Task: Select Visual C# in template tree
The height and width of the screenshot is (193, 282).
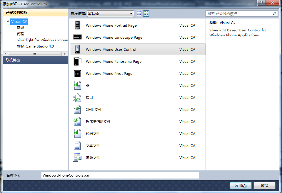Action: click(19, 21)
